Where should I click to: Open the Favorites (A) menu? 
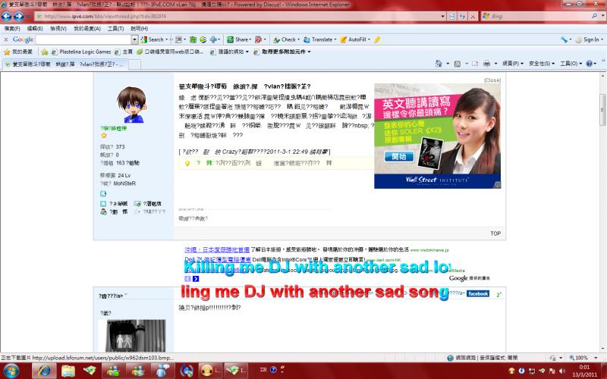(x=87, y=29)
